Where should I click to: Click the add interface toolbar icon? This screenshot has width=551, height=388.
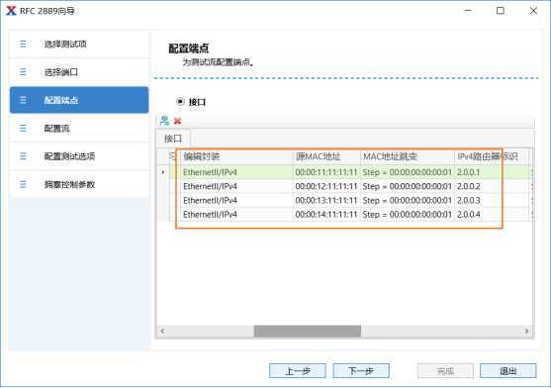[x=164, y=121]
